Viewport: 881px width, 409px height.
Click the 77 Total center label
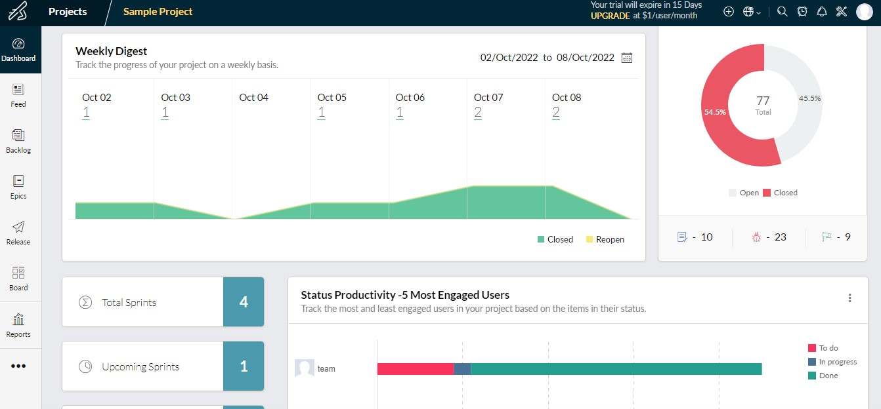click(x=763, y=105)
